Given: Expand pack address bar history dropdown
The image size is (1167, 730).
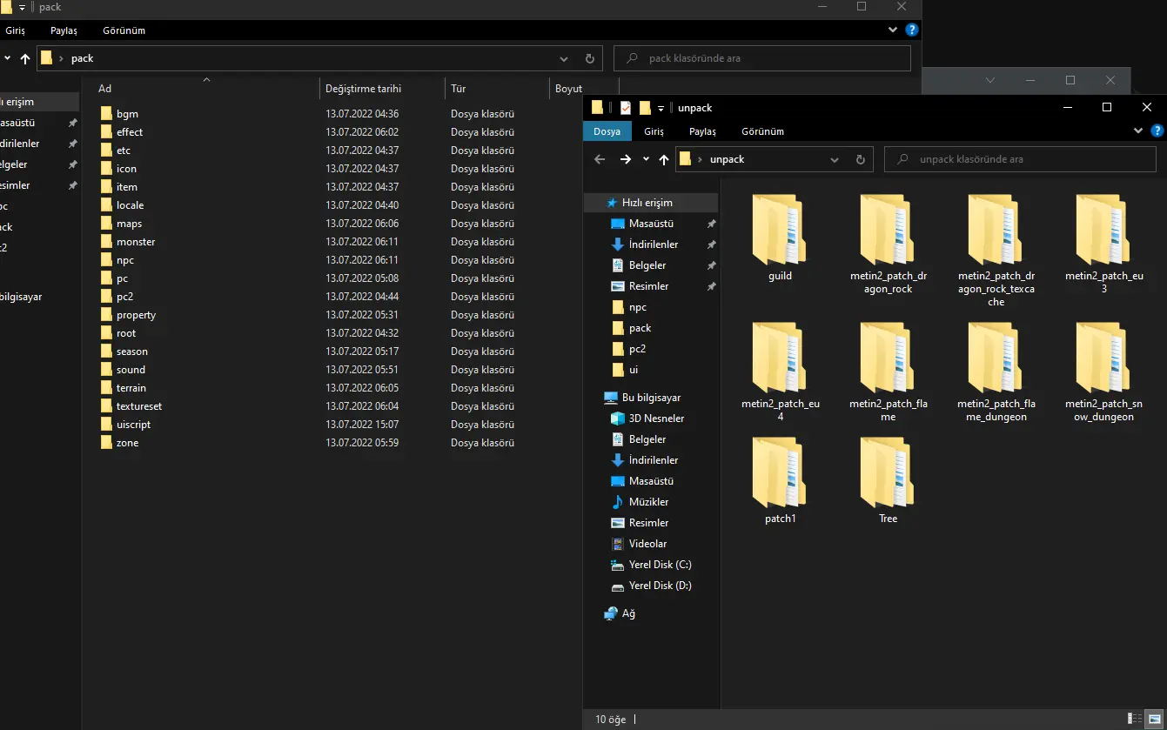Looking at the screenshot, I should pyautogui.click(x=564, y=59).
